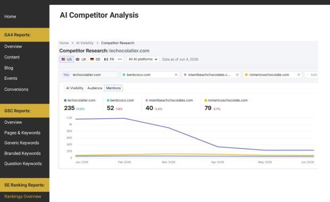The width and height of the screenshot is (330, 202).
Task: Click the 79 mentions value
Action: (x=208, y=108)
